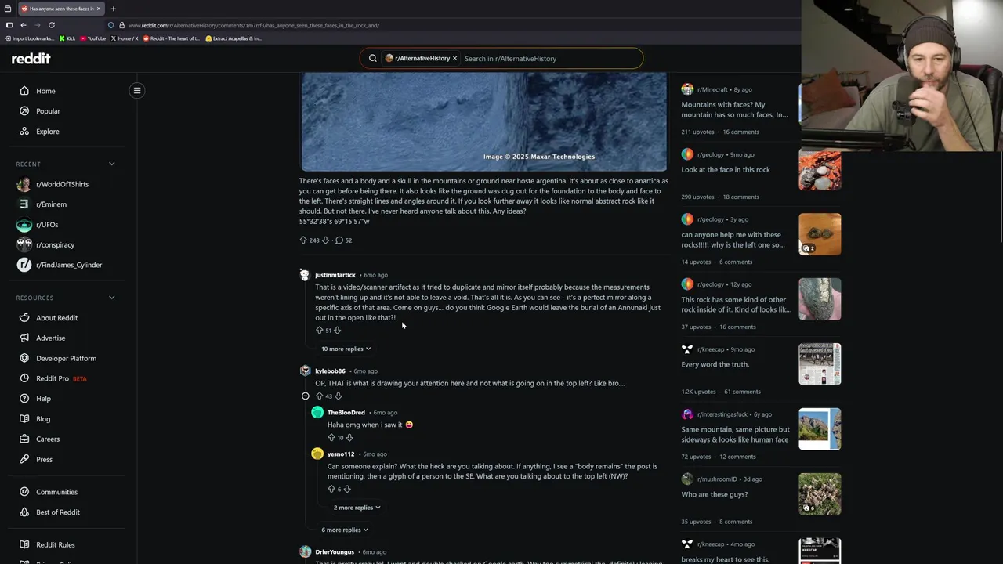The width and height of the screenshot is (1003, 564).
Task: Click the search magnifier icon
Action: (x=373, y=58)
